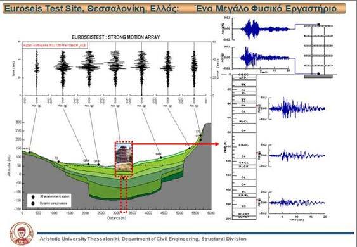Select the dynamic pore pressure circle legend marker
The image size is (357, 247).
coord(33,203)
